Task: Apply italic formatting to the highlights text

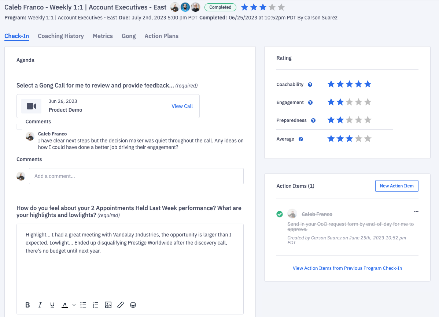Action: (x=40, y=305)
